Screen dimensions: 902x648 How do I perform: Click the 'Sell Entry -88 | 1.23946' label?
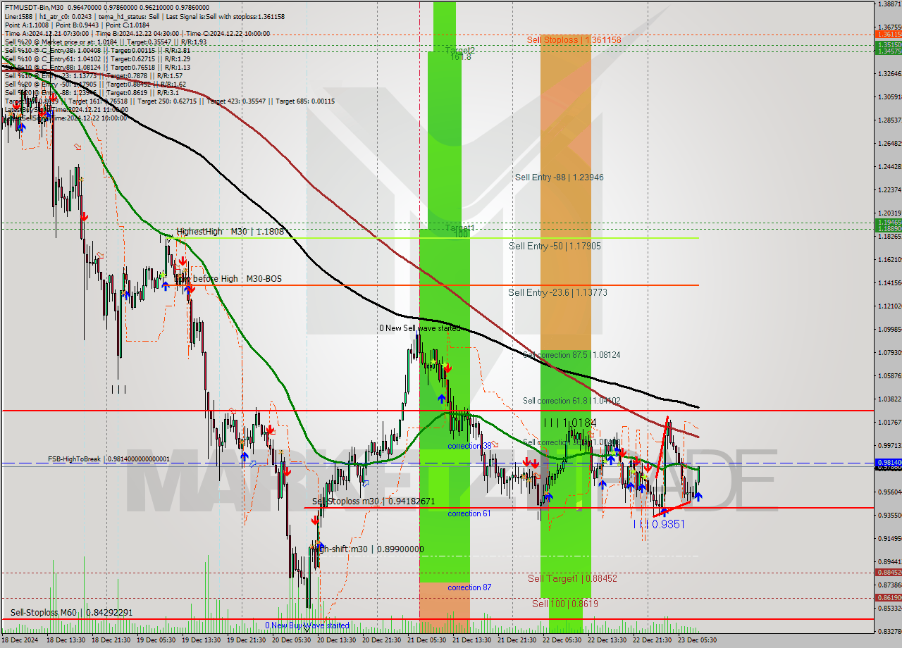click(559, 177)
